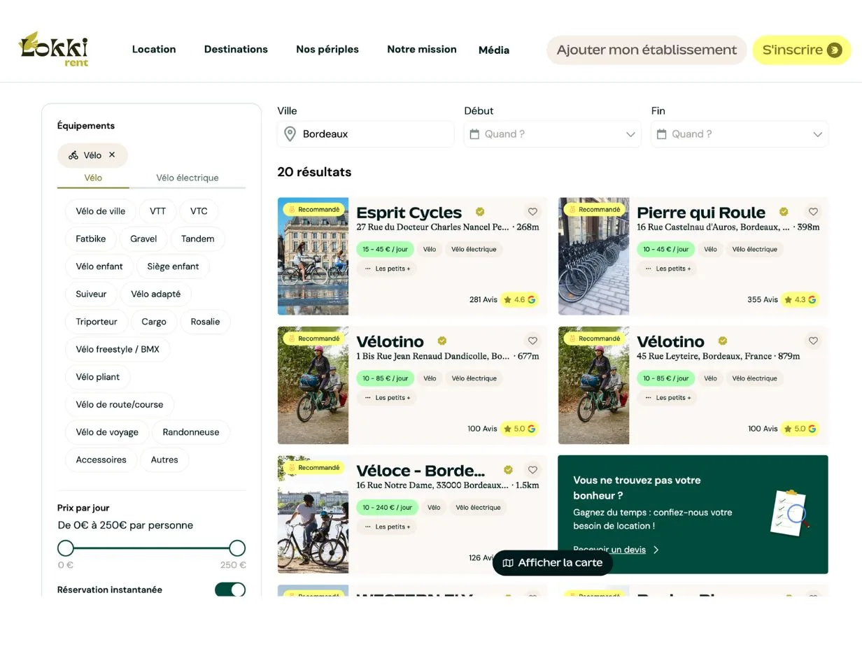862x649 pixels.
Task: Click the arrow icon in S'inscrire button
Action: (834, 50)
